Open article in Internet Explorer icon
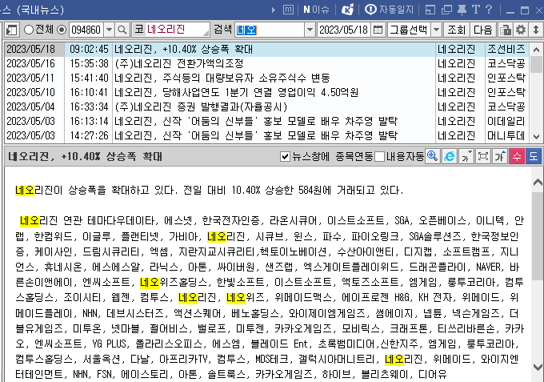The image size is (544, 382). 450,156
